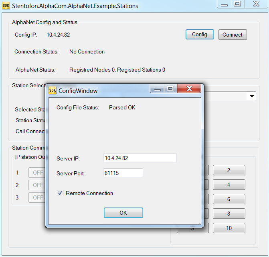Minimize the ConfigWindow dialog
This screenshot has height=257, width=269.
tap(157, 88)
